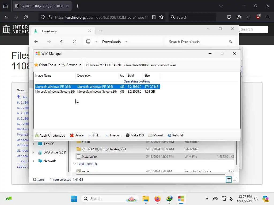Refresh the Downloads Explorer window
Viewport: 274px width, 205px height.
pyautogui.click(x=75, y=42)
